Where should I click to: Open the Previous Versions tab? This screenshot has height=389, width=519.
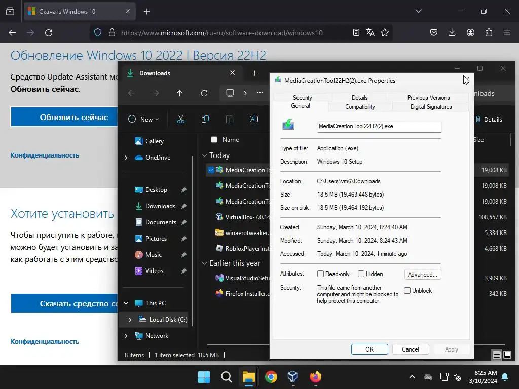(x=428, y=98)
